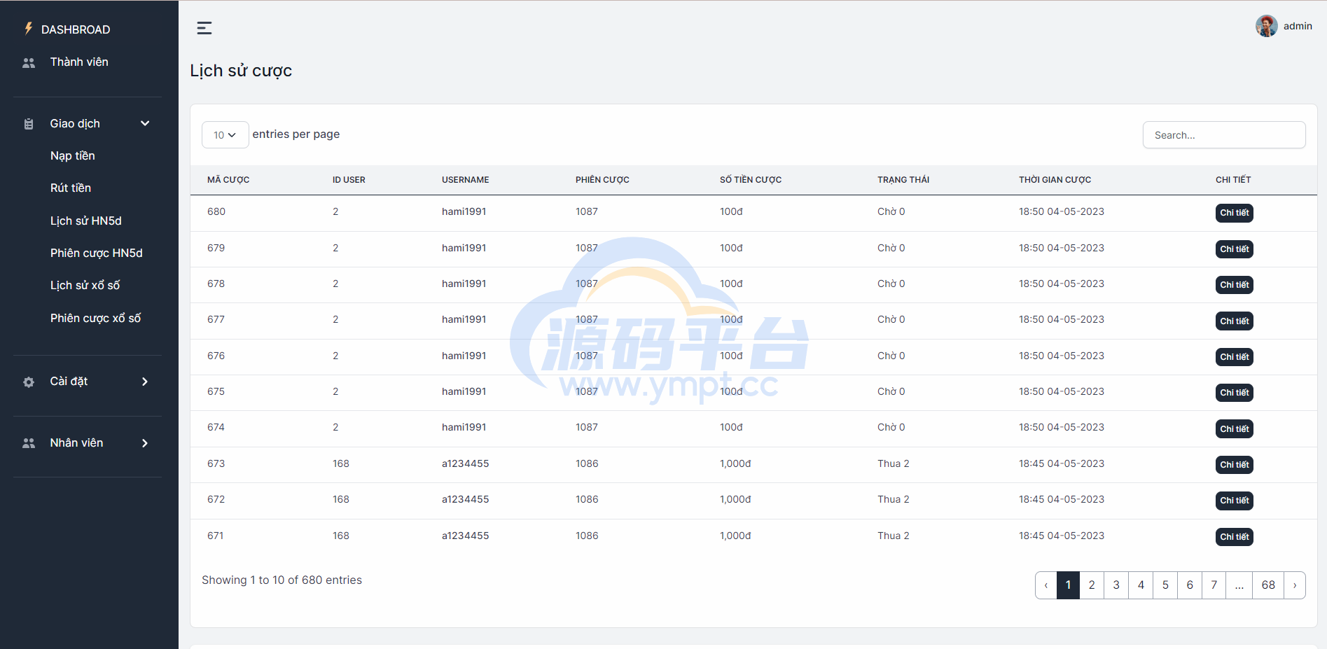
Task: Click username a1234455 in row 673
Action: click(466, 463)
